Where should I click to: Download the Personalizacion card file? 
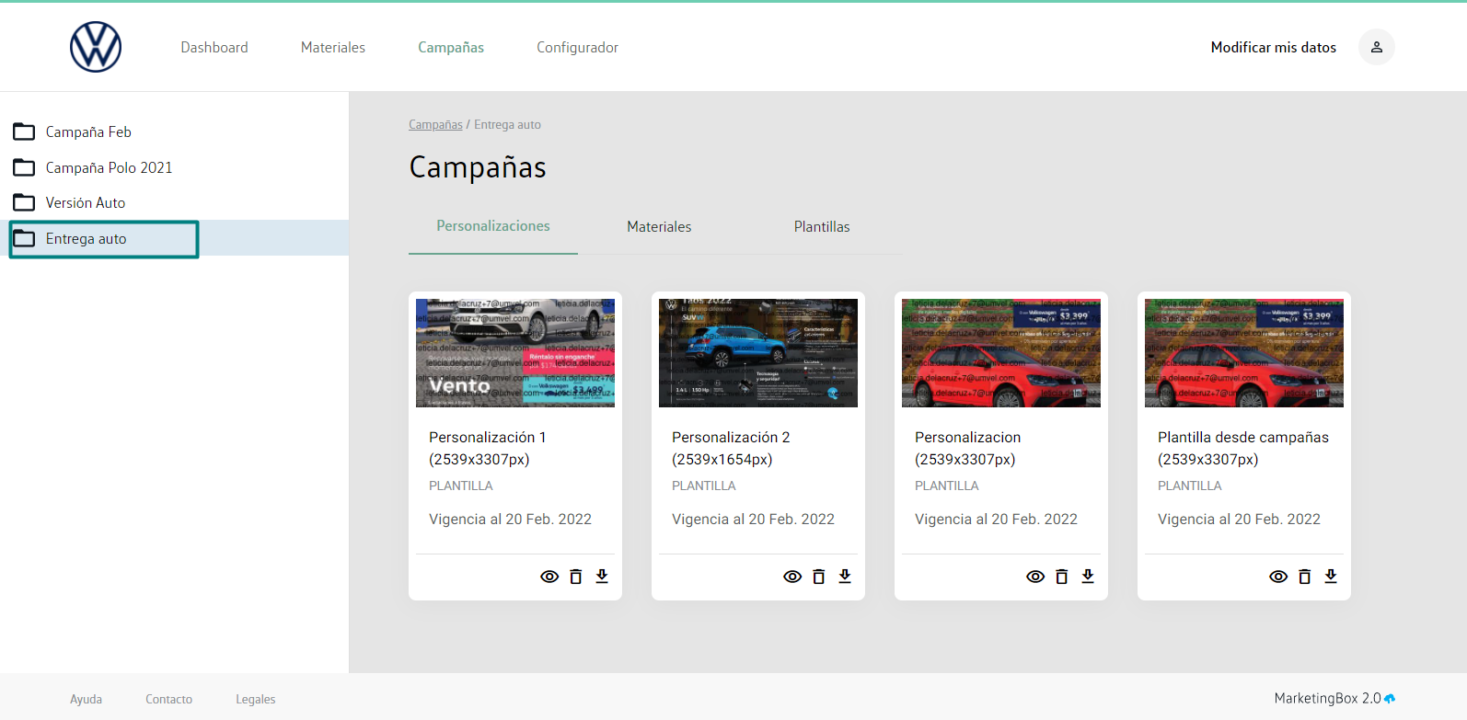tap(1088, 577)
